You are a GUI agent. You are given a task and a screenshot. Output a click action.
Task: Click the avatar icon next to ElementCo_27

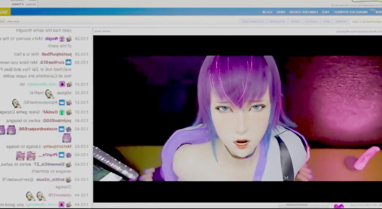point(69,164)
